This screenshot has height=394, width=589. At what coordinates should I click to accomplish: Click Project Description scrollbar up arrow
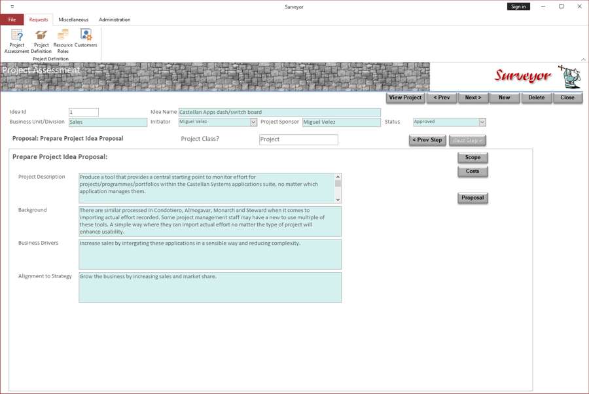click(x=338, y=177)
